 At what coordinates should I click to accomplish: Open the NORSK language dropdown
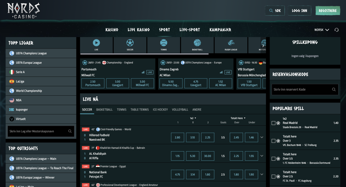tap(322, 30)
